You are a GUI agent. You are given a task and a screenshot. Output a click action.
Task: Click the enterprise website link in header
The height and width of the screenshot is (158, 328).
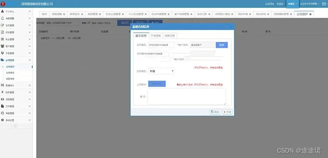(270, 4)
